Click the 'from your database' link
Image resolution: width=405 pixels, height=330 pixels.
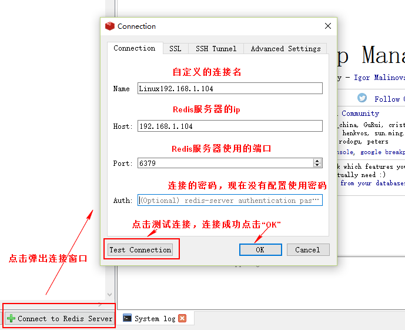pyautogui.click(x=373, y=183)
